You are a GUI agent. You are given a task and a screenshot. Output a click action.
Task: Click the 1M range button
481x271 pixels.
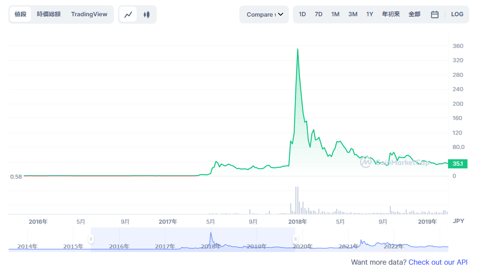pyautogui.click(x=335, y=13)
